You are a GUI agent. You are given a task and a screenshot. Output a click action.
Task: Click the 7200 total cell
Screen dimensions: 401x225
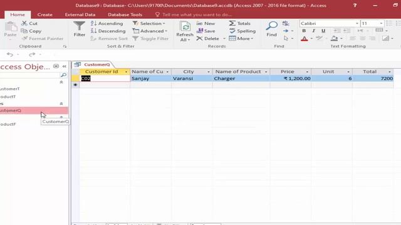click(373, 79)
